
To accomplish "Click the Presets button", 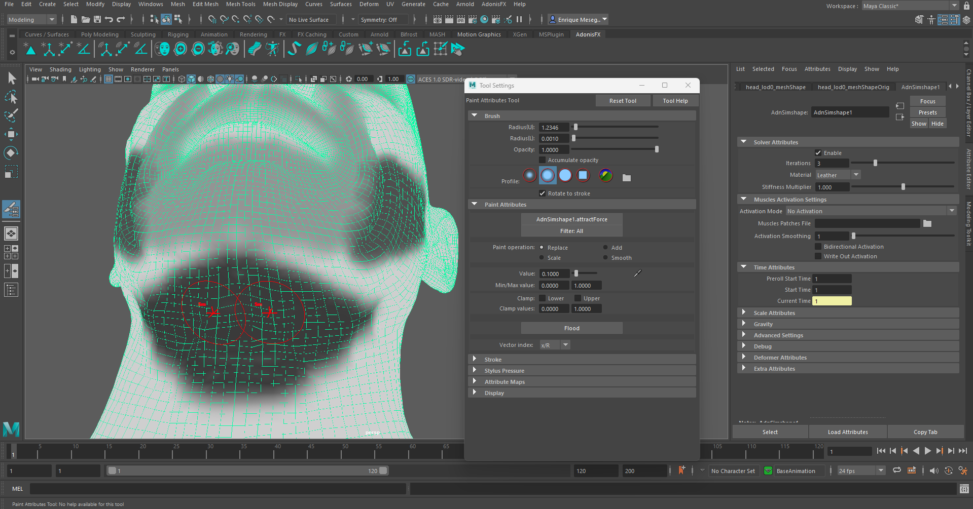I will (927, 112).
